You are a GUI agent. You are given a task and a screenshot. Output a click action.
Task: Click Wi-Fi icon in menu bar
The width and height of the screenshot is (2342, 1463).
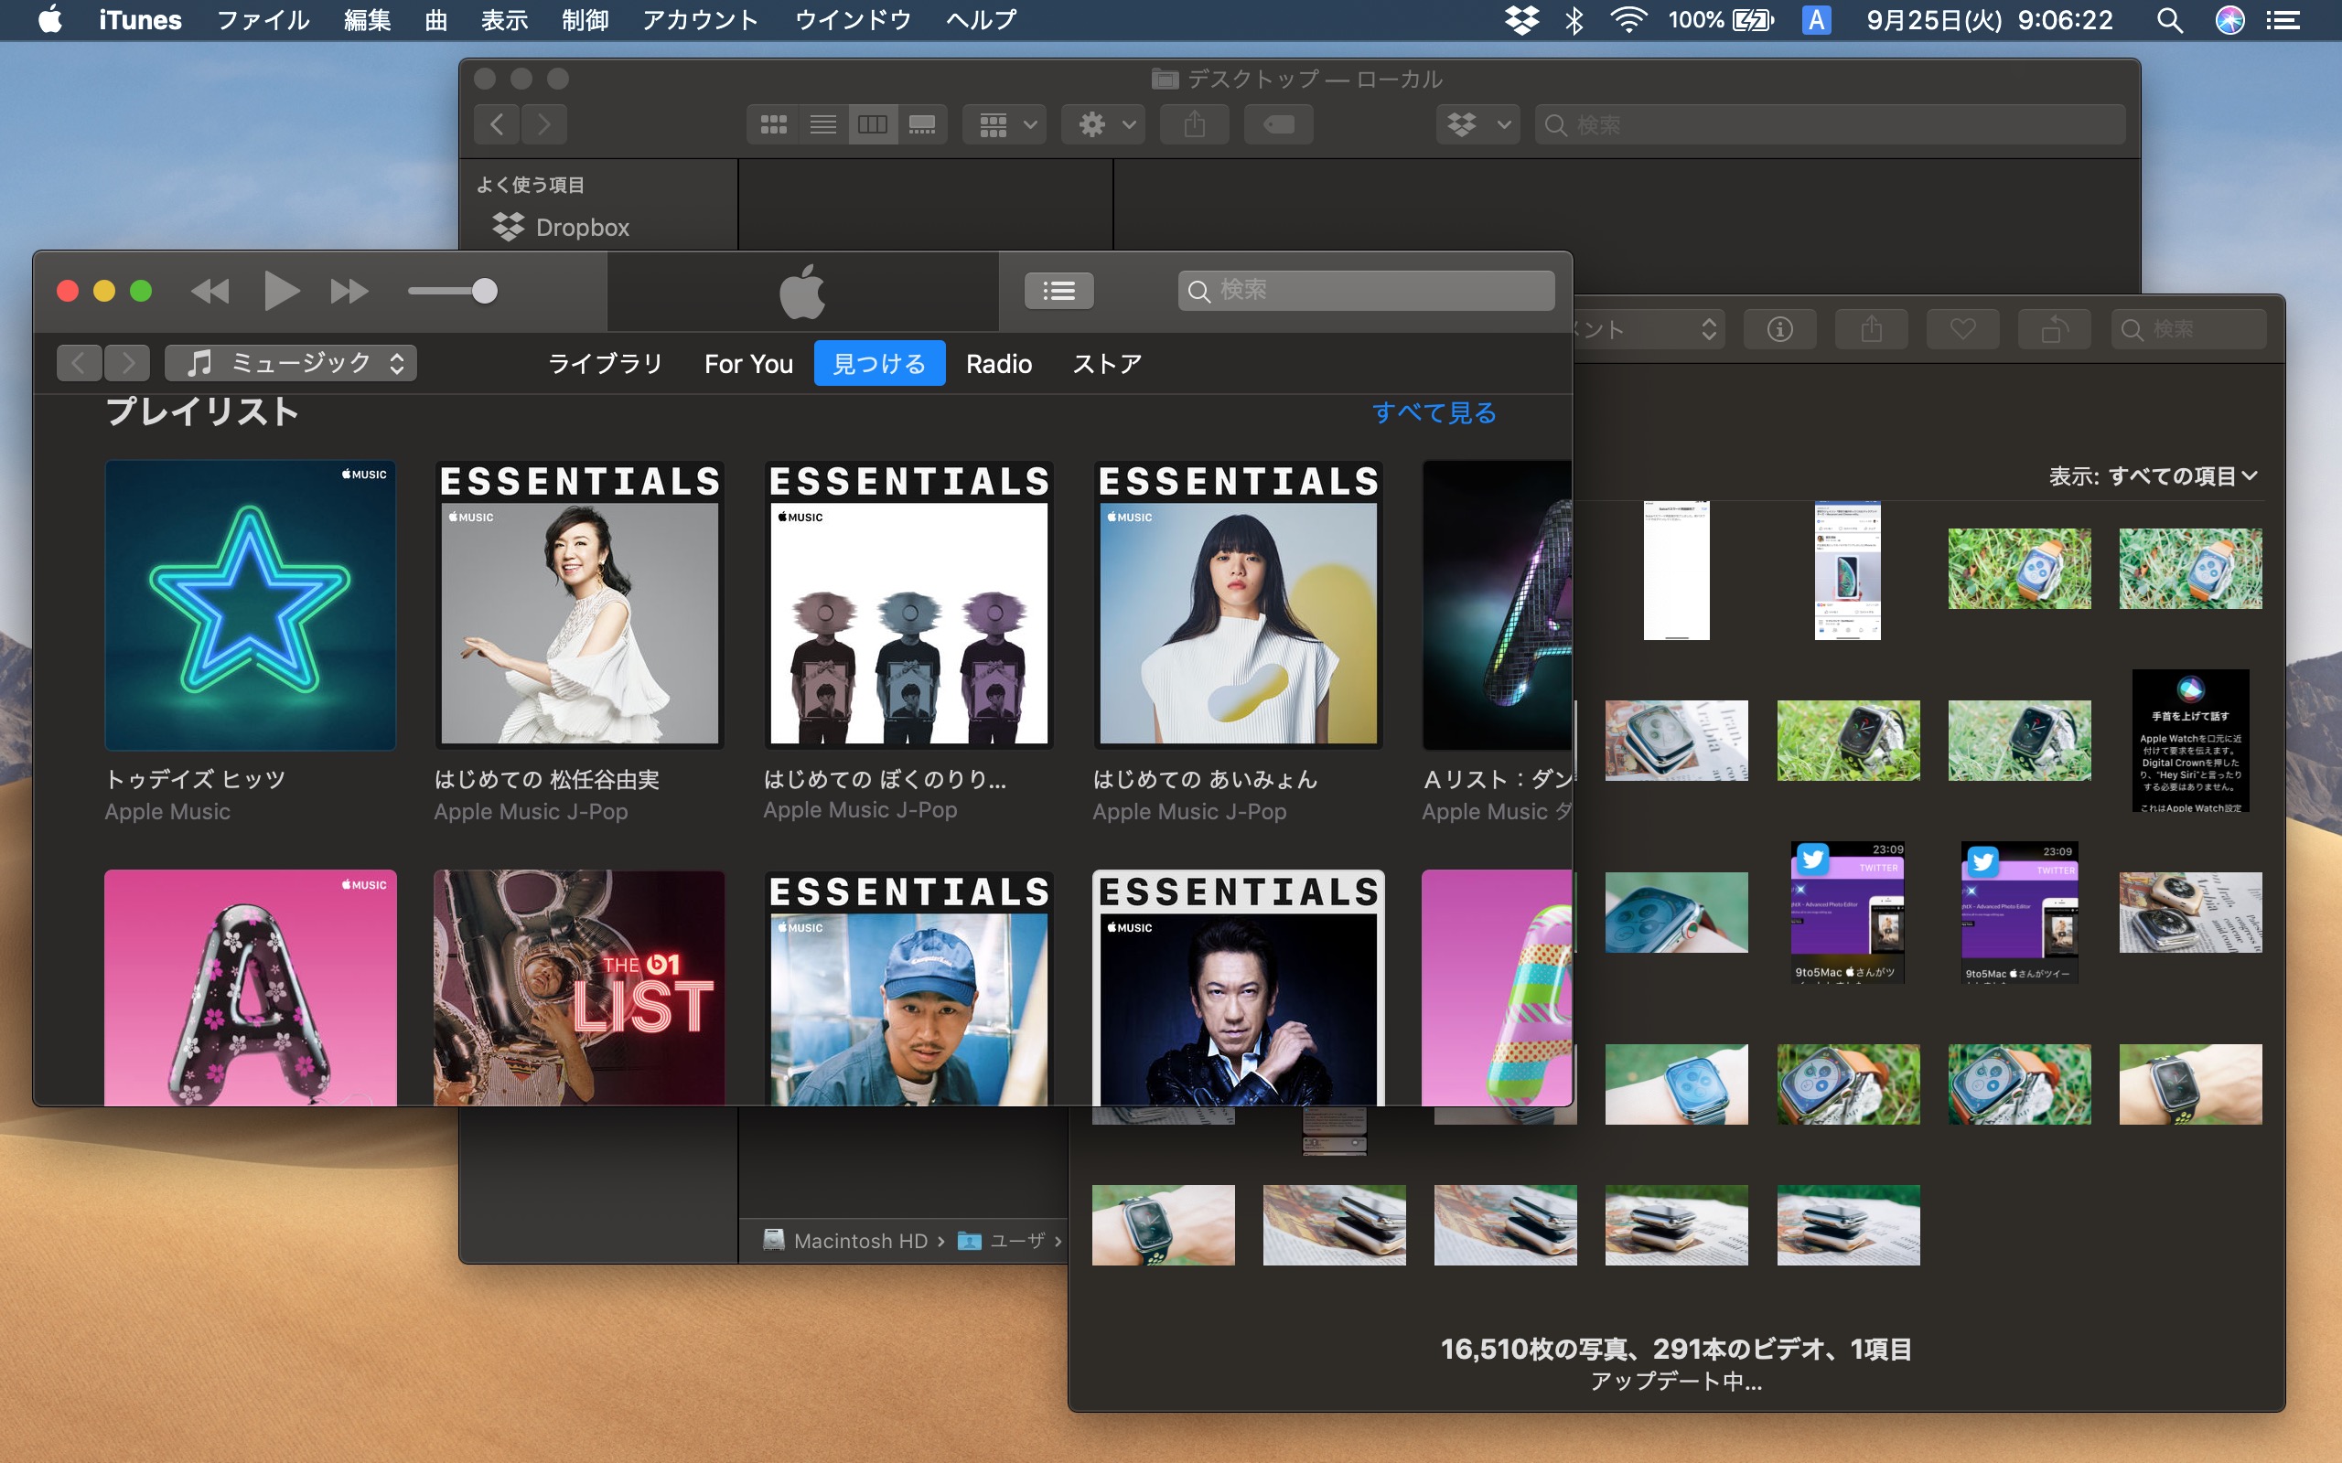(x=1628, y=19)
